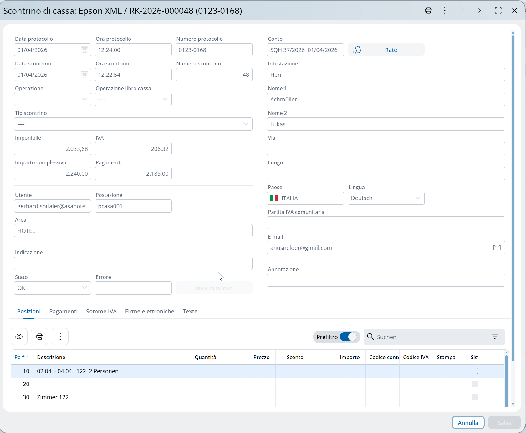The height and width of the screenshot is (433, 526).
Task: Open the three-dot menu in title bar
Action: (x=445, y=11)
